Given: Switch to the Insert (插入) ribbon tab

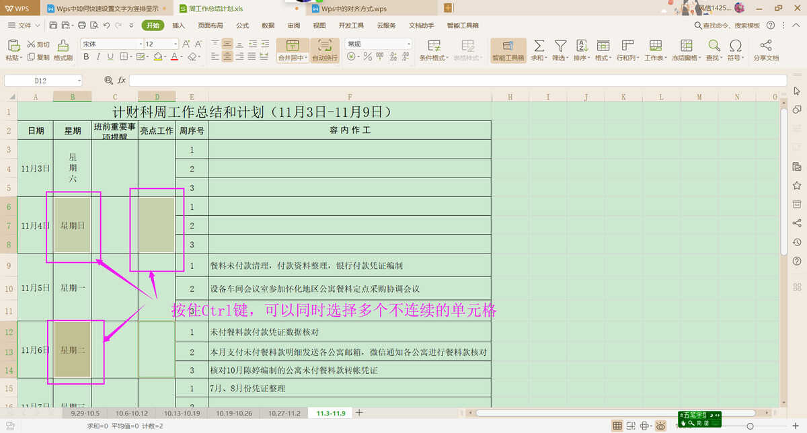Looking at the screenshot, I should pyautogui.click(x=179, y=25).
